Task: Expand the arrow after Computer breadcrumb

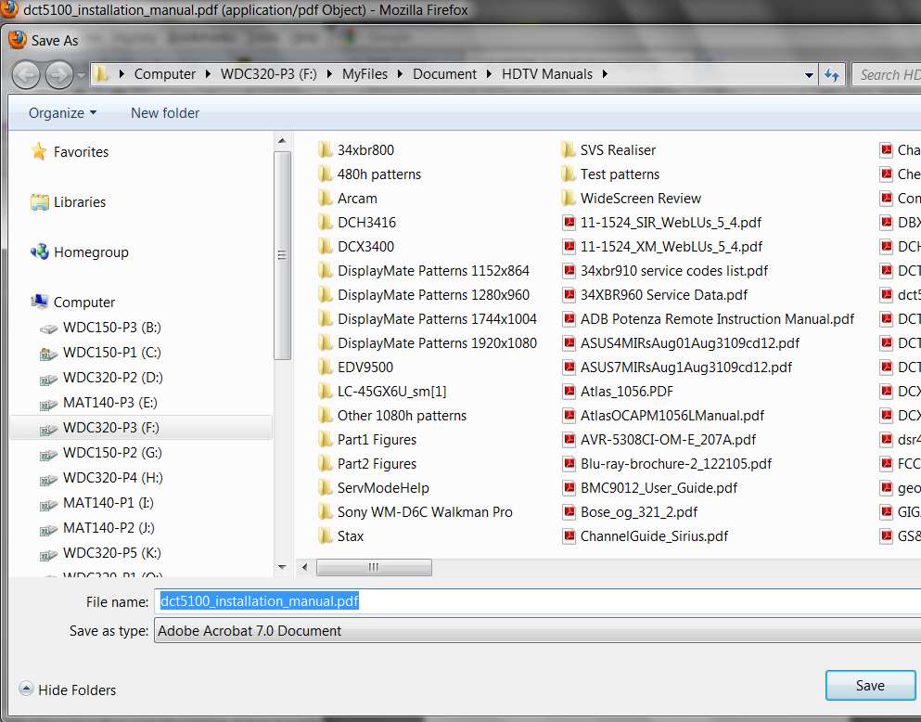Action: click(208, 74)
